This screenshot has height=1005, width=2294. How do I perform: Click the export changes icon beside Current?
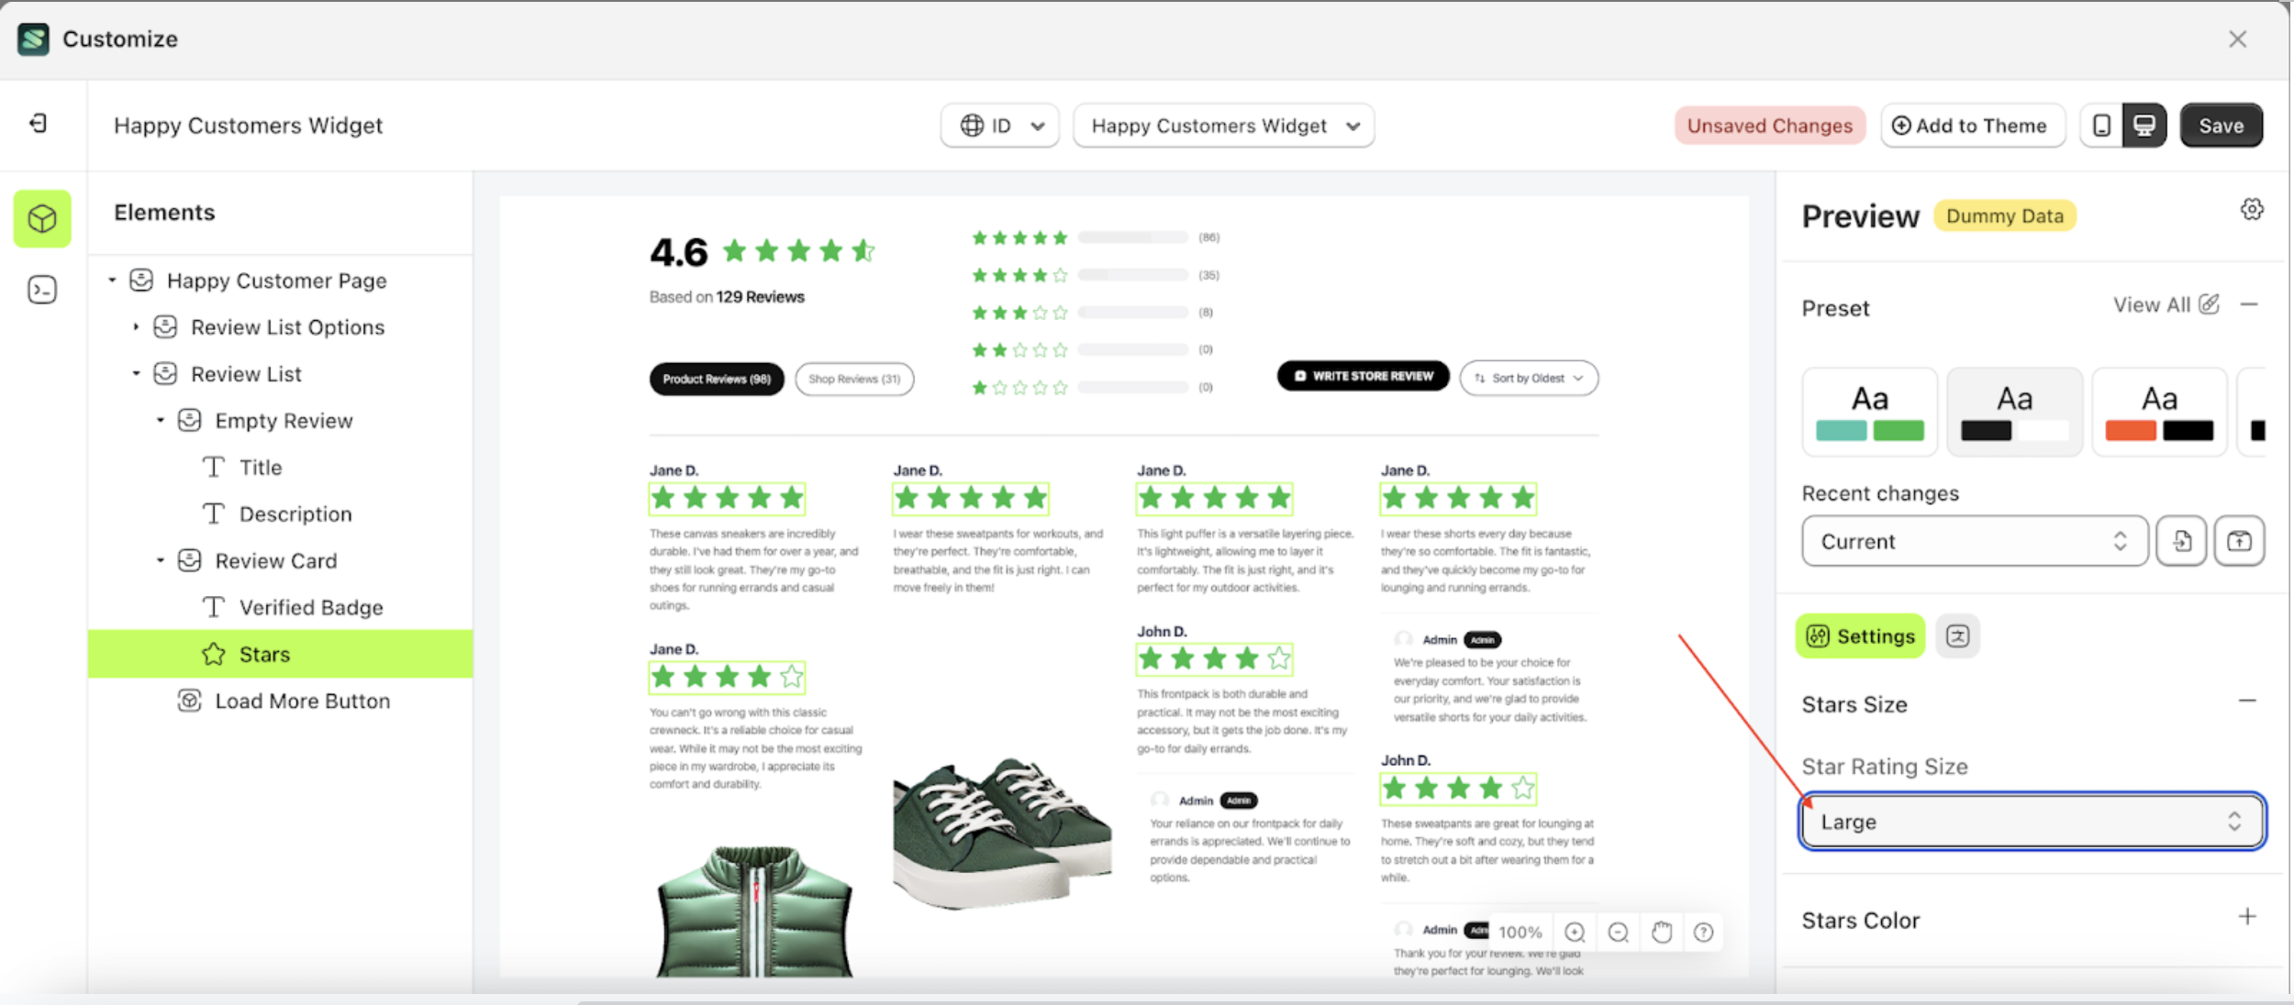pos(2239,541)
